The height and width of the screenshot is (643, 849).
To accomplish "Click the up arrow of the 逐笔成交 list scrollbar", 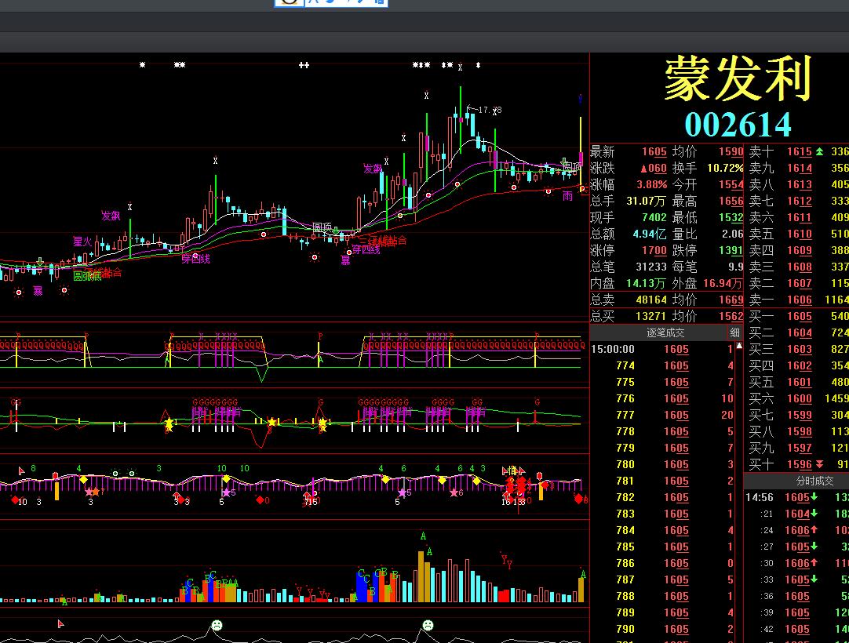I will [739, 345].
